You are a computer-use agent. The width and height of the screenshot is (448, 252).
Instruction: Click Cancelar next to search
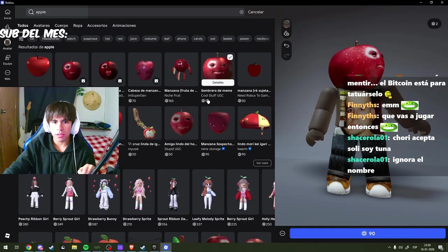pos(256,12)
